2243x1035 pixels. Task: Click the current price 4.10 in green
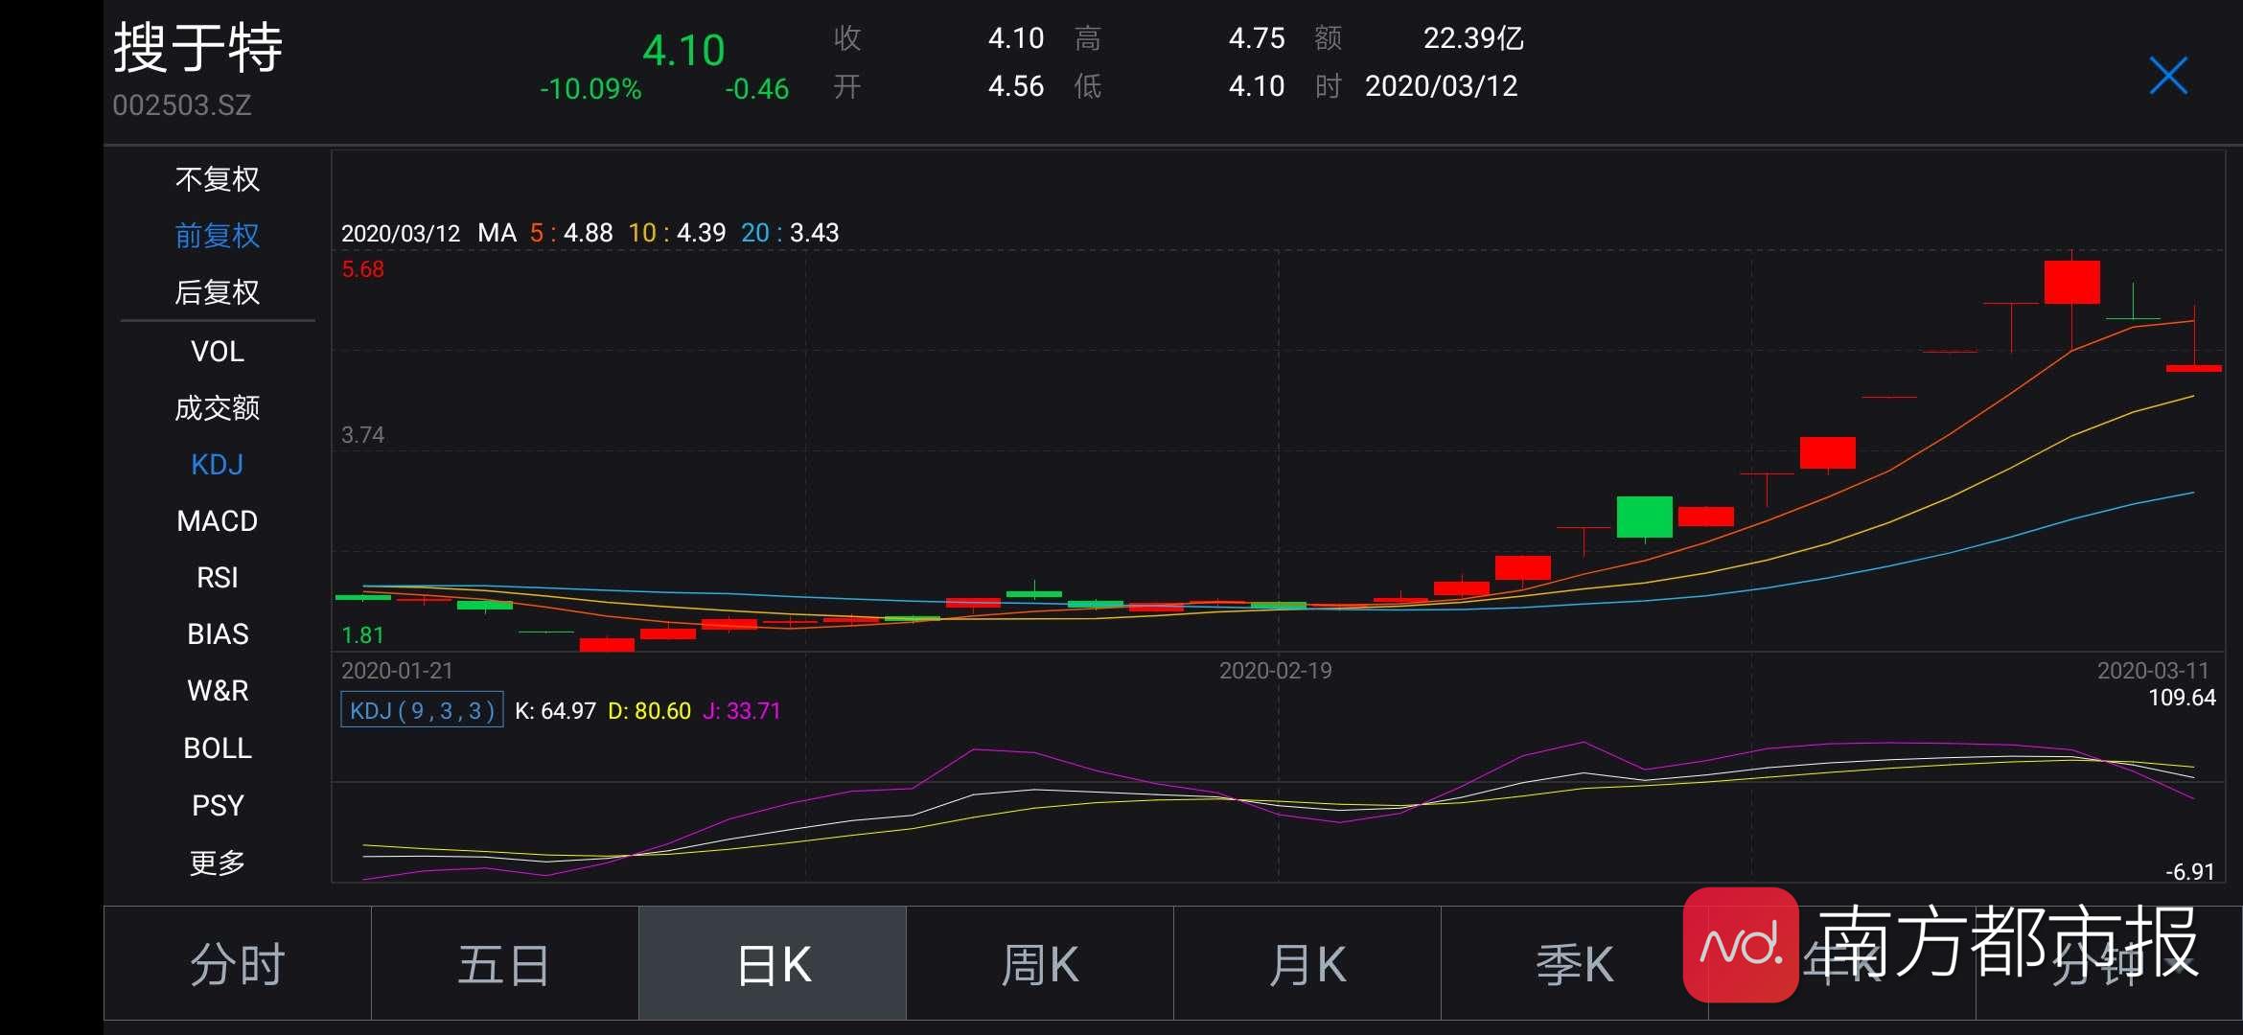pos(683,50)
